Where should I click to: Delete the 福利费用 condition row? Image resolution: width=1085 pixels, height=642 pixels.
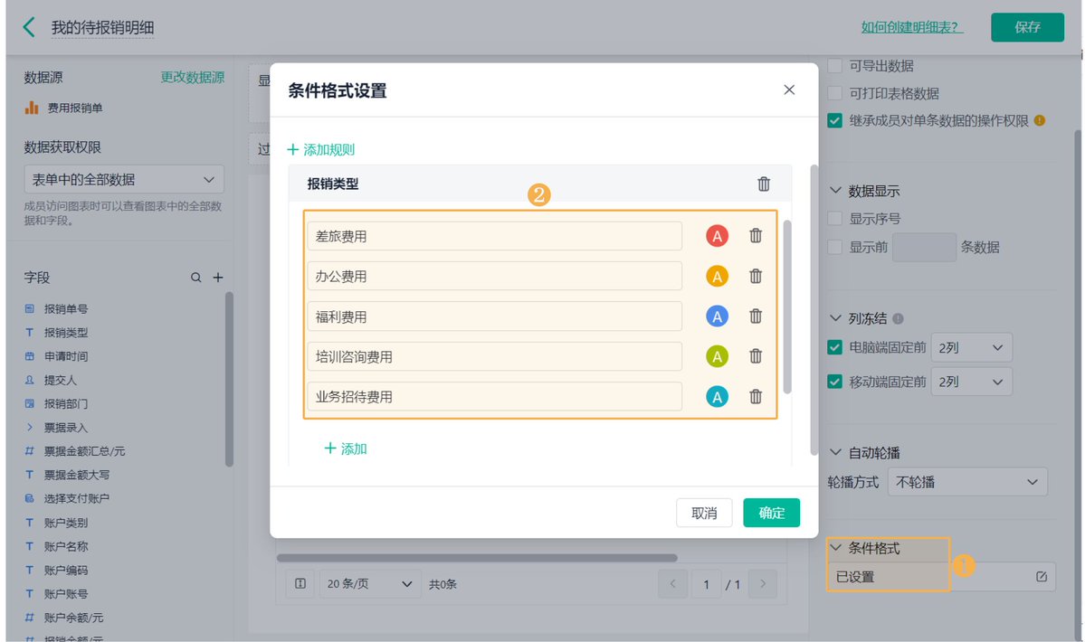(x=756, y=316)
